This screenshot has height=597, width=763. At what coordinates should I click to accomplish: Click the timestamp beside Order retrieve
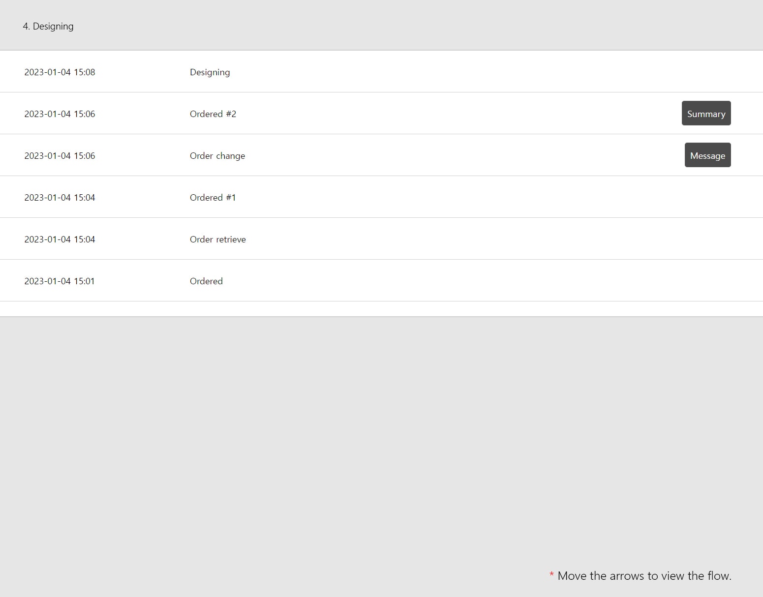click(x=60, y=239)
